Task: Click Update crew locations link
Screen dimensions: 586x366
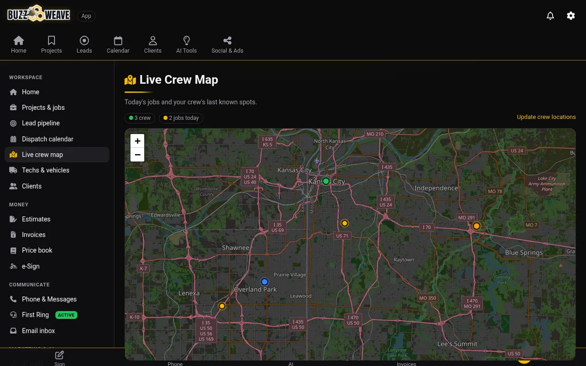Action: coord(546,117)
